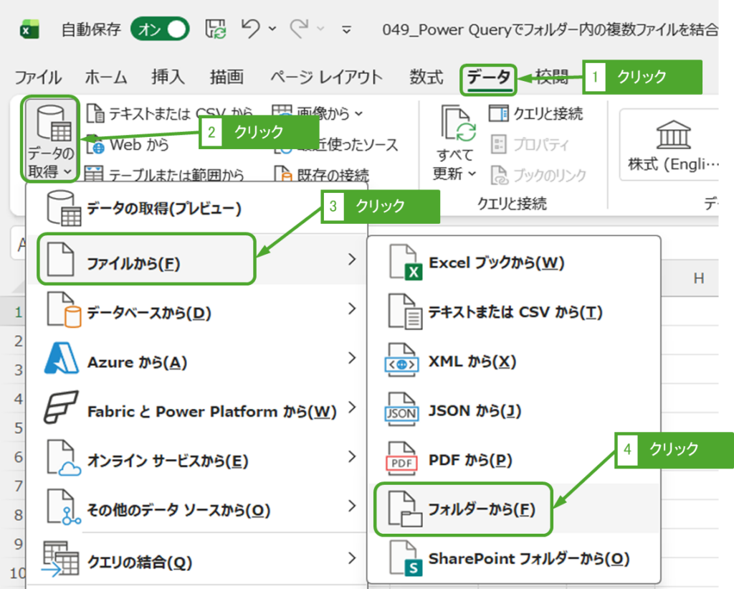Viewport: 734px width, 589px height.
Task: Select Excel ブックから(W) option
Action: (x=496, y=263)
